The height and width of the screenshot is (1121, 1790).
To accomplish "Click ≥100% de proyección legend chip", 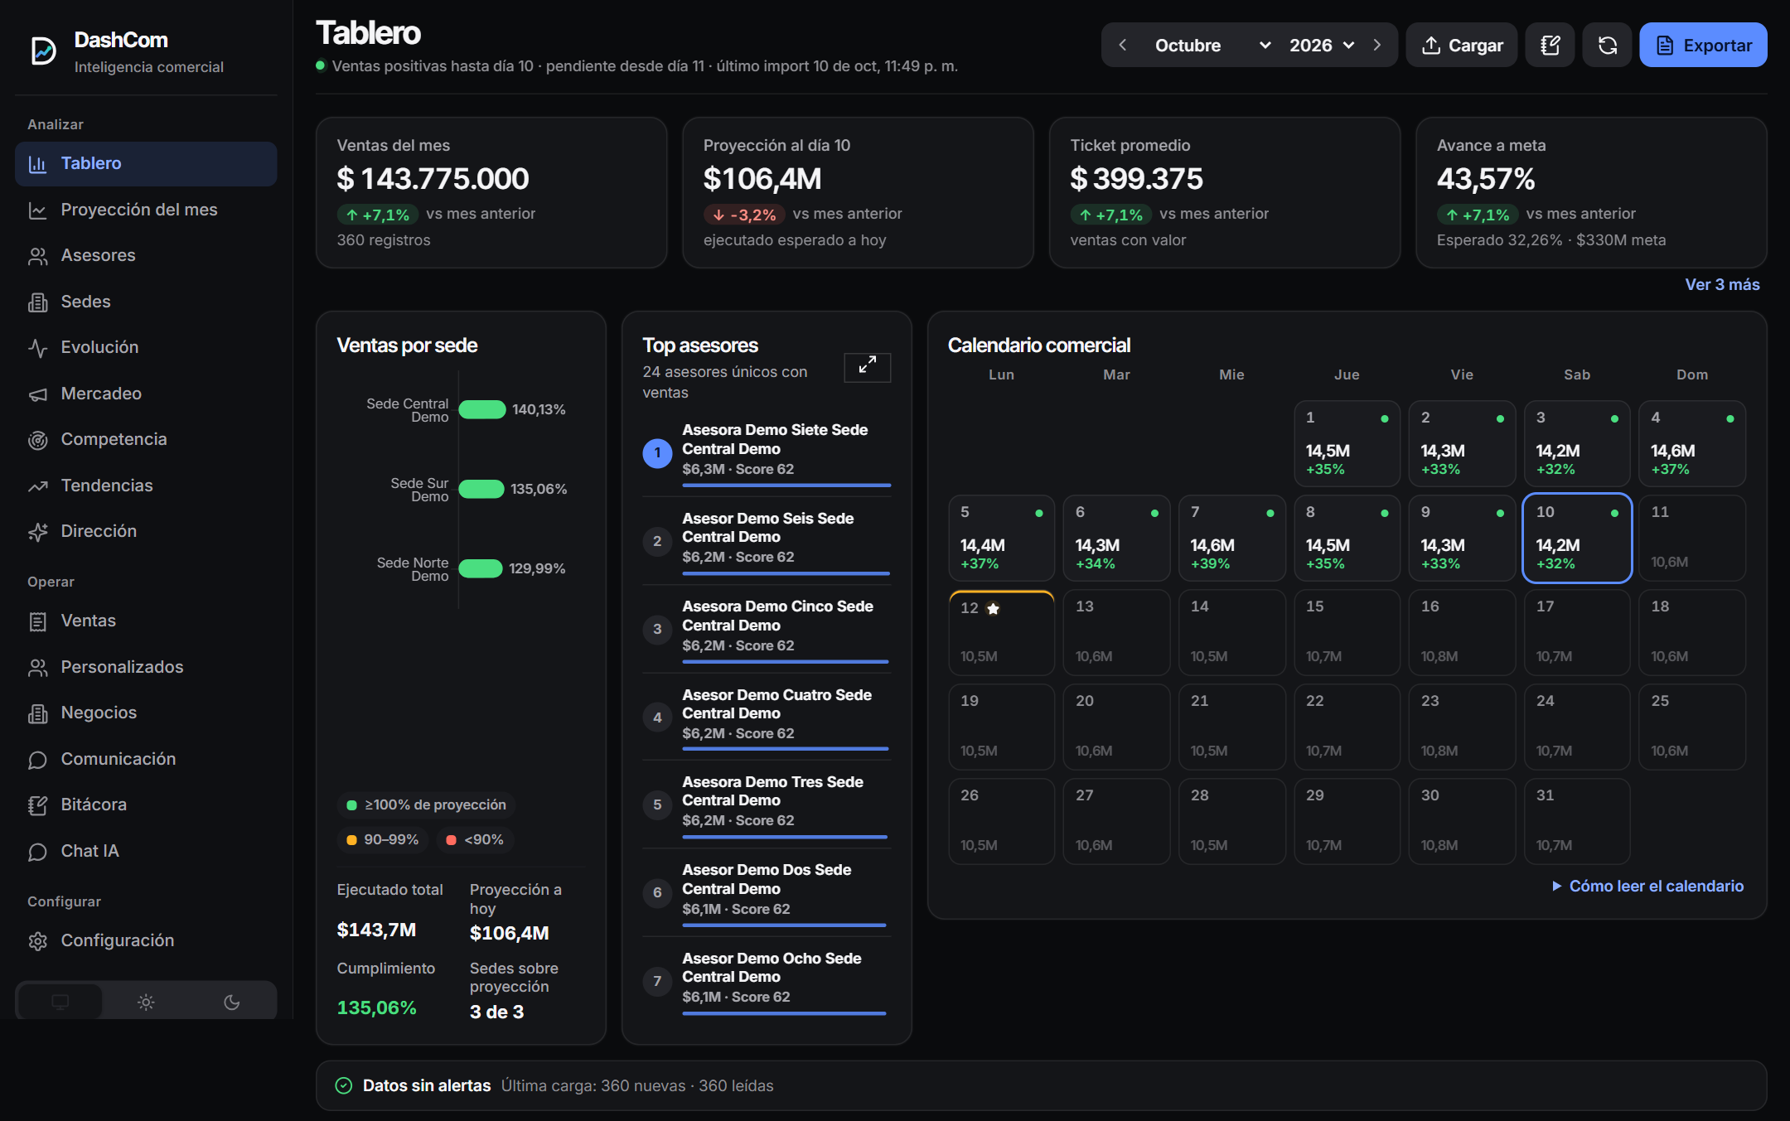I will (426, 805).
